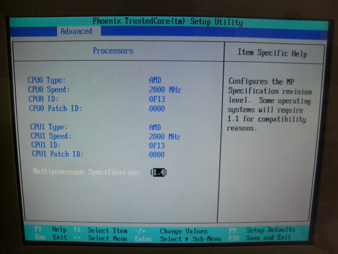Click the Phoenix TrustedCore Setup Utility title
This screenshot has width=338, height=254.
(168, 22)
